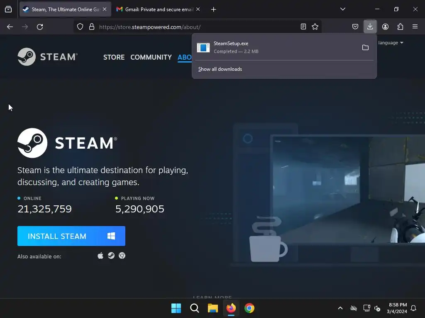This screenshot has height=318, width=425.
Task: Click the Firefox taskbar icon
Action: (231, 308)
